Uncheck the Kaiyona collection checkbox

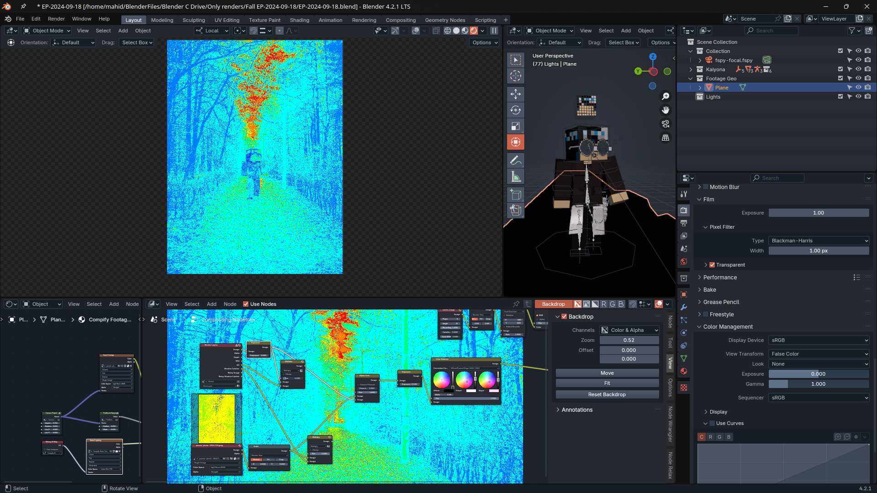pyautogui.click(x=840, y=69)
